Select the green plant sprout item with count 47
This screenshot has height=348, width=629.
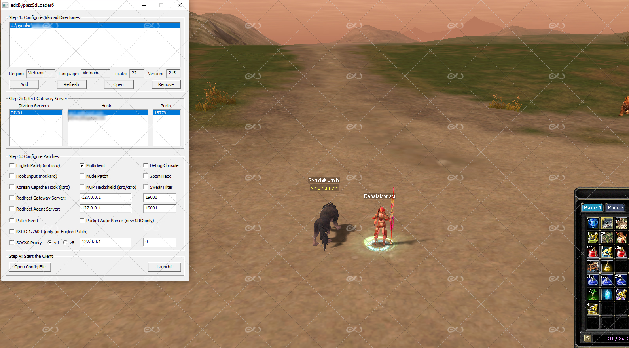point(593,295)
